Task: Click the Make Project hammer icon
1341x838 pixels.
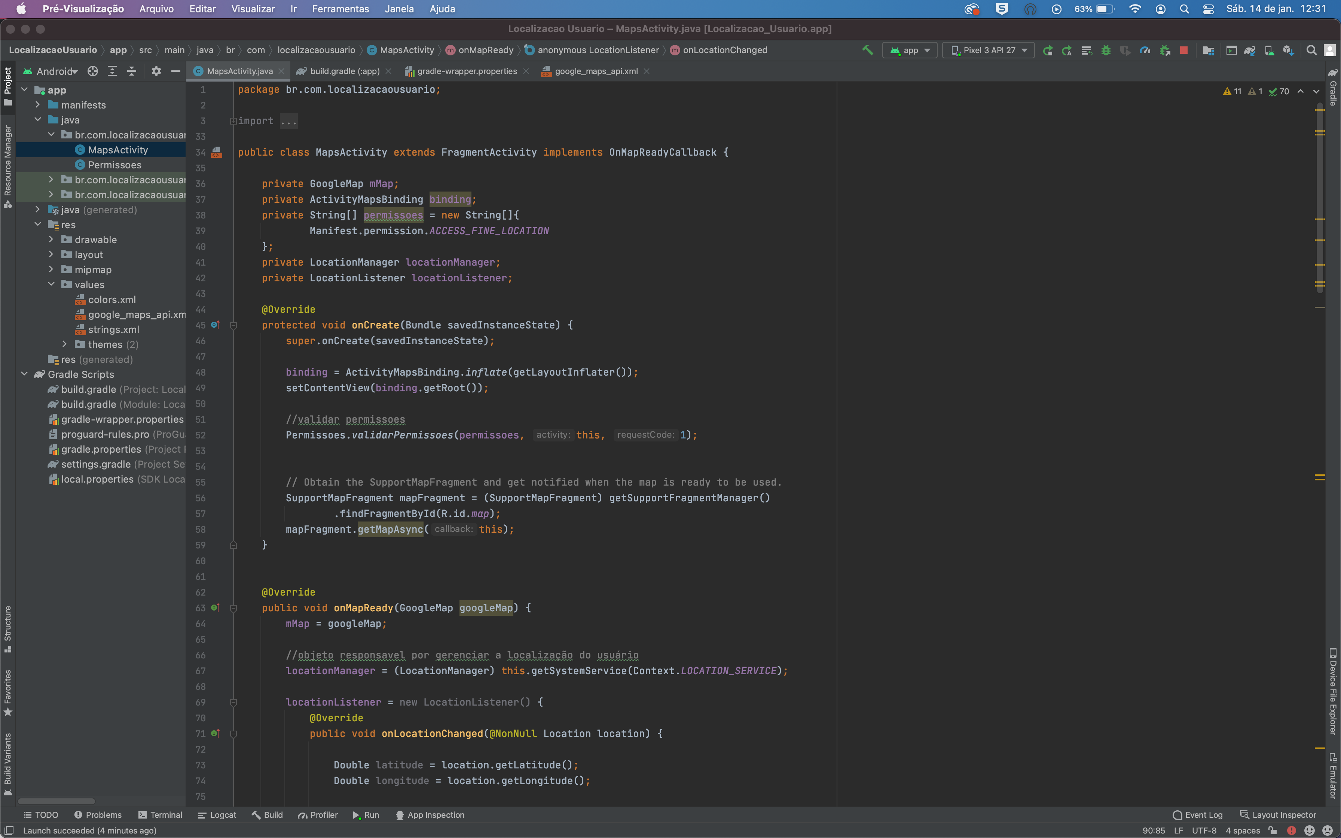Action: pyautogui.click(x=867, y=50)
